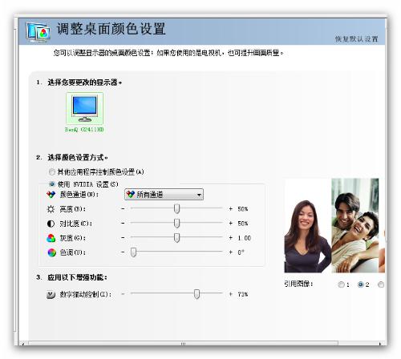Click the minus sign left of gamma slider
This screenshot has width=401, height=359.
123,238
